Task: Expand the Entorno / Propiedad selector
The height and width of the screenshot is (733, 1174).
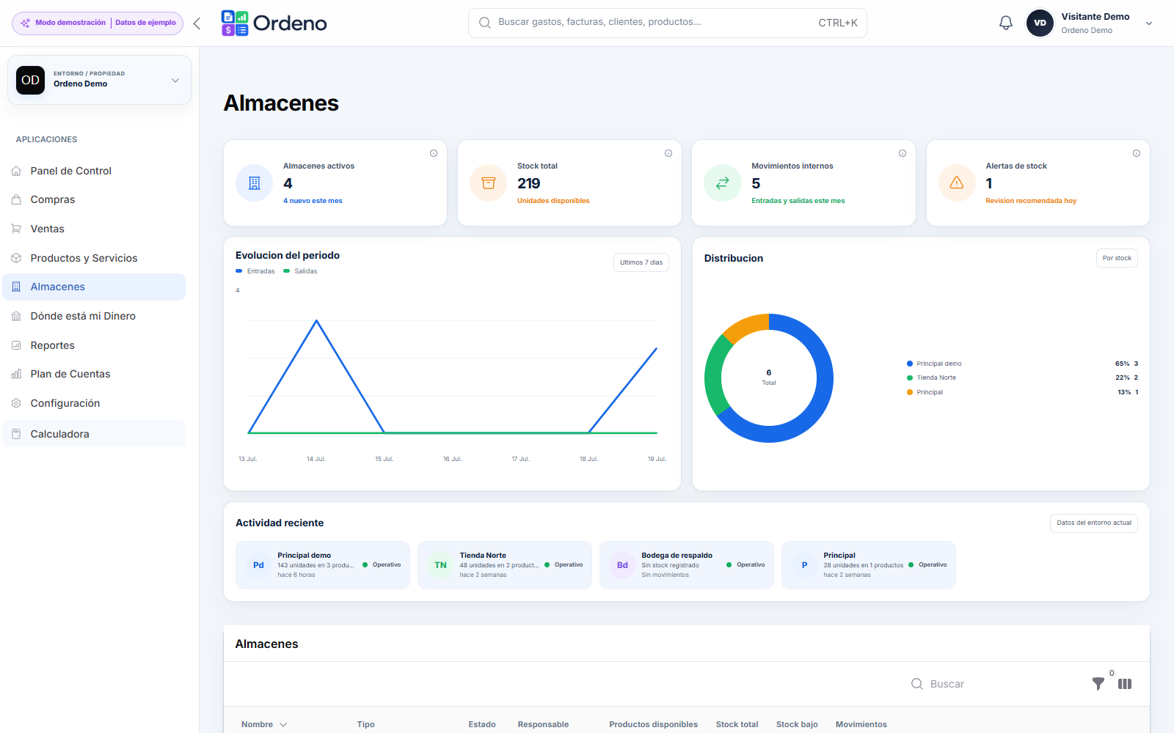Action: pyautogui.click(x=99, y=80)
